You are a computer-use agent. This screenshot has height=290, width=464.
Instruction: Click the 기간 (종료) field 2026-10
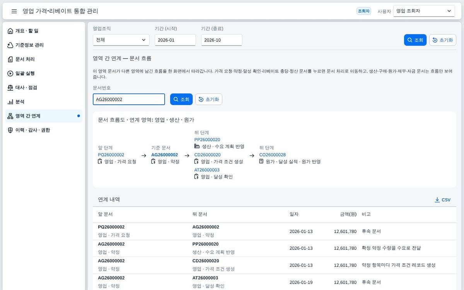click(x=222, y=40)
